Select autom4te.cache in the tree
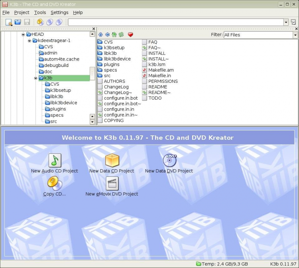Viewport: 299px width, 268px height. [59, 59]
